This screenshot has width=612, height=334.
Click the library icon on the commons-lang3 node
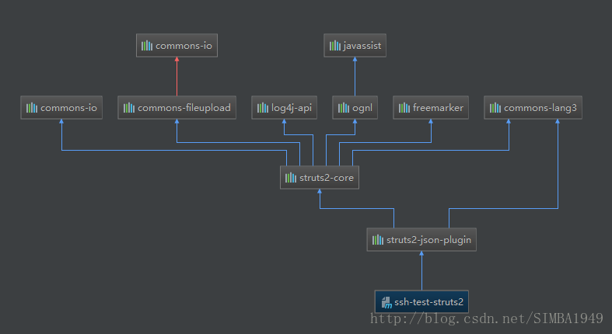click(495, 107)
